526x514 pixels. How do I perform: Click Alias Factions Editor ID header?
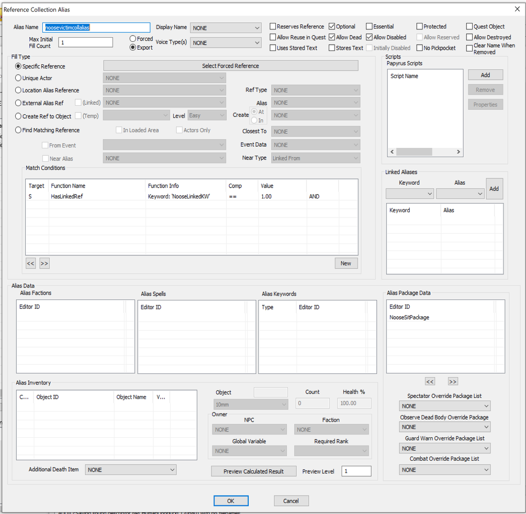(71, 306)
